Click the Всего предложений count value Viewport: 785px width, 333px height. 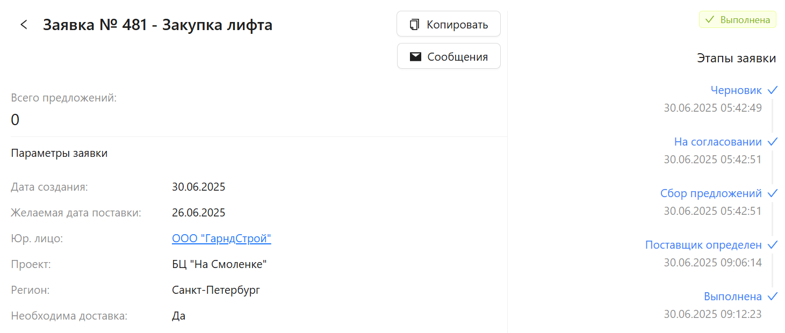(x=15, y=120)
